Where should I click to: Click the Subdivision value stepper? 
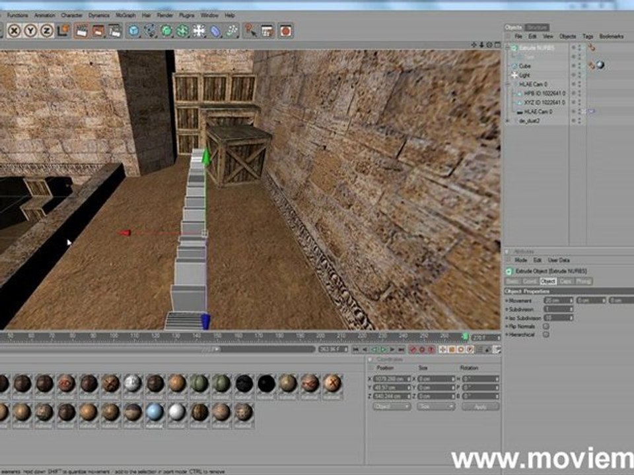coord(571,309)
